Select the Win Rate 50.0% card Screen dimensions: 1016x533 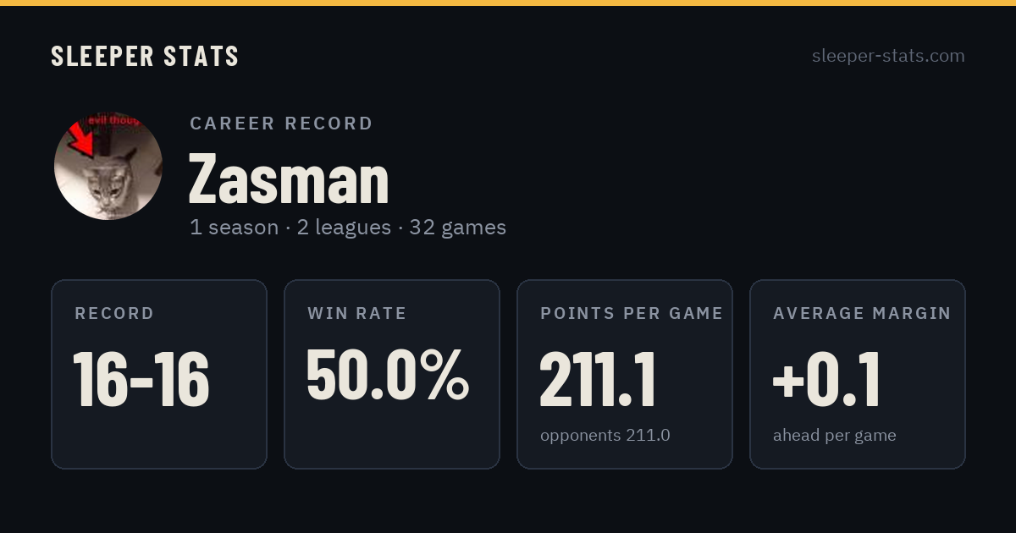[392, 374]
